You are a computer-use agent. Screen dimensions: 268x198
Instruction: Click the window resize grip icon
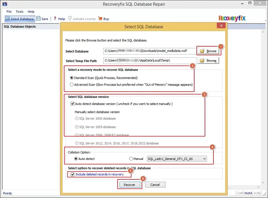[x=265, y=194]
